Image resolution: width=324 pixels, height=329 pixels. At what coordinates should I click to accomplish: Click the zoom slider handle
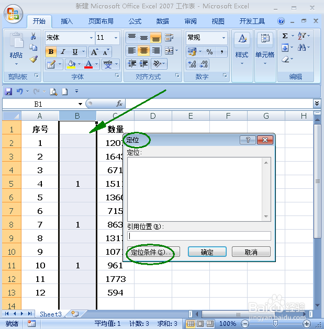click(x=275, y=323)
